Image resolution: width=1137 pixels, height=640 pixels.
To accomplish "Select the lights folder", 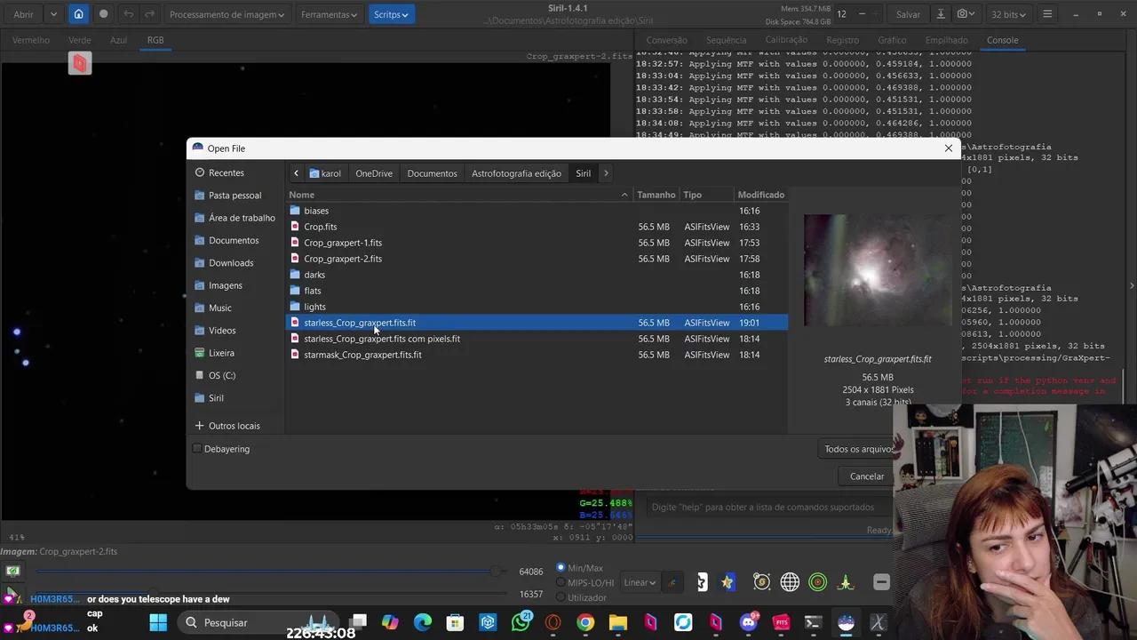I will click(x=537, y=307).
